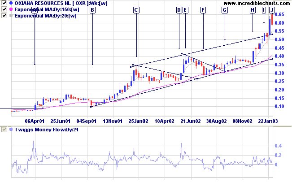This screenshot has width=292, height=182.
Task: Click the Twiggs Money Flow legend color dot
Action: click(x=11, y=130)
